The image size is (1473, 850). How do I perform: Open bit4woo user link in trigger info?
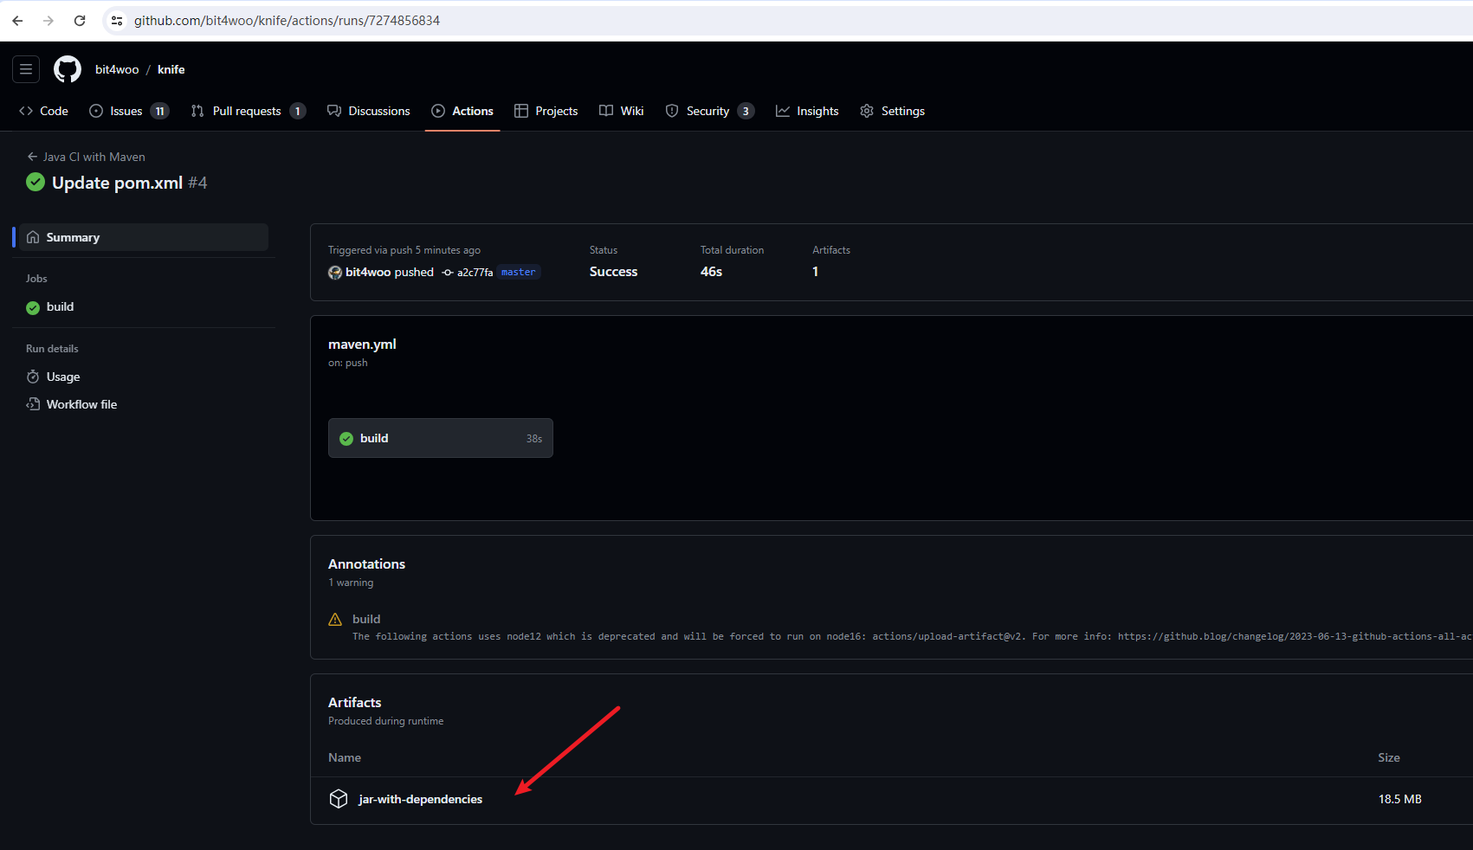tap(368, 272)
